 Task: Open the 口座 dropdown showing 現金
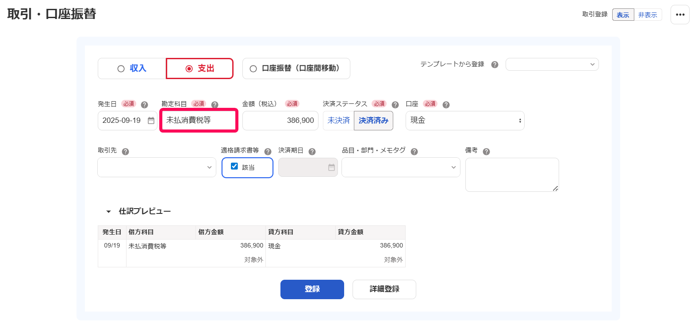(x=465, y=121)
